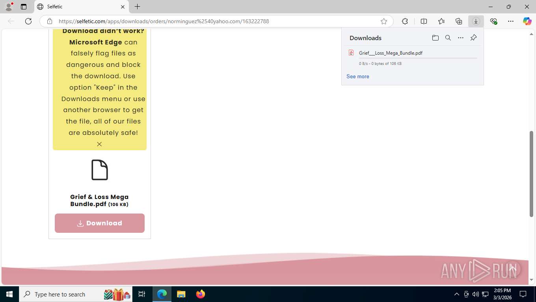The image size is (536, 302).
Task: Click scroll down arrow on scrollbar
Action: tap(531, 280)
